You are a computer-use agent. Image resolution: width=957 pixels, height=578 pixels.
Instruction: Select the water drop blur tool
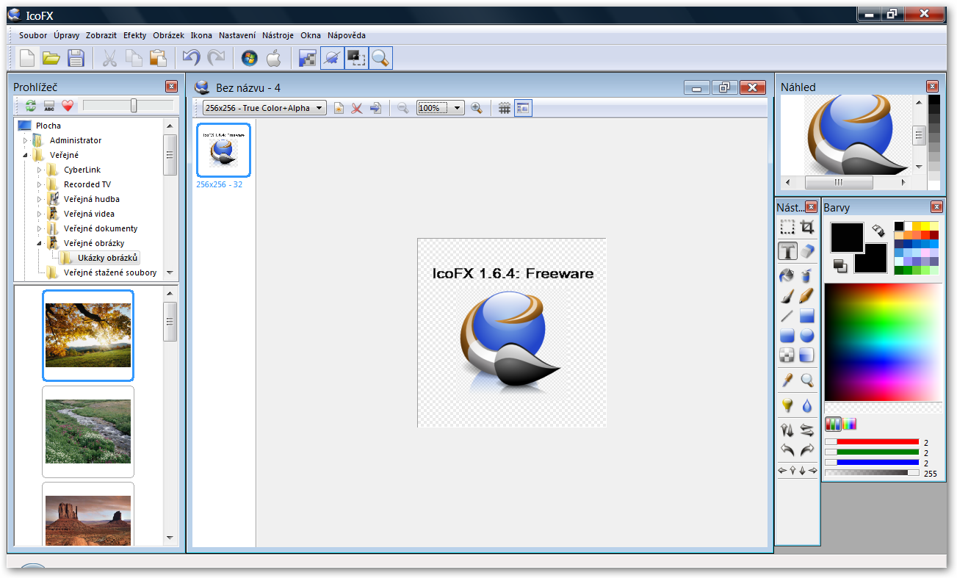tap(807, 405)
